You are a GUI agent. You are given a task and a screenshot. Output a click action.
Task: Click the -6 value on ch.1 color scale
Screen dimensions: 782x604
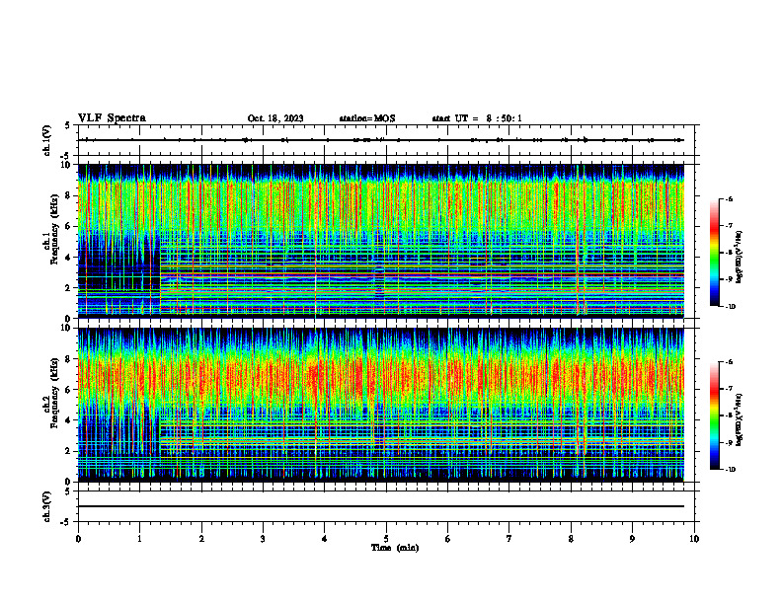point(729,198)
